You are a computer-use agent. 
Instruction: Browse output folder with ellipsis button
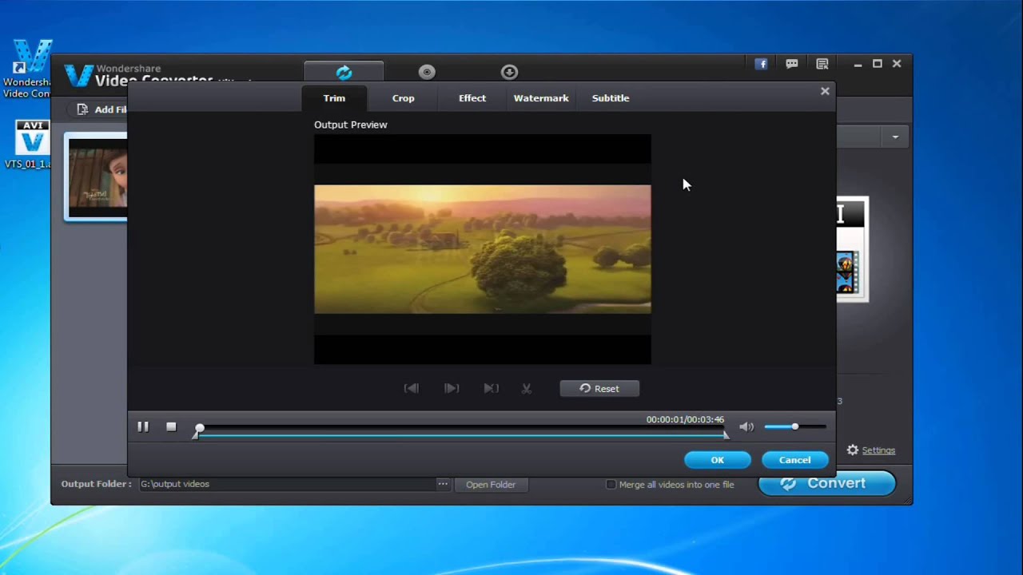(443, 484)
